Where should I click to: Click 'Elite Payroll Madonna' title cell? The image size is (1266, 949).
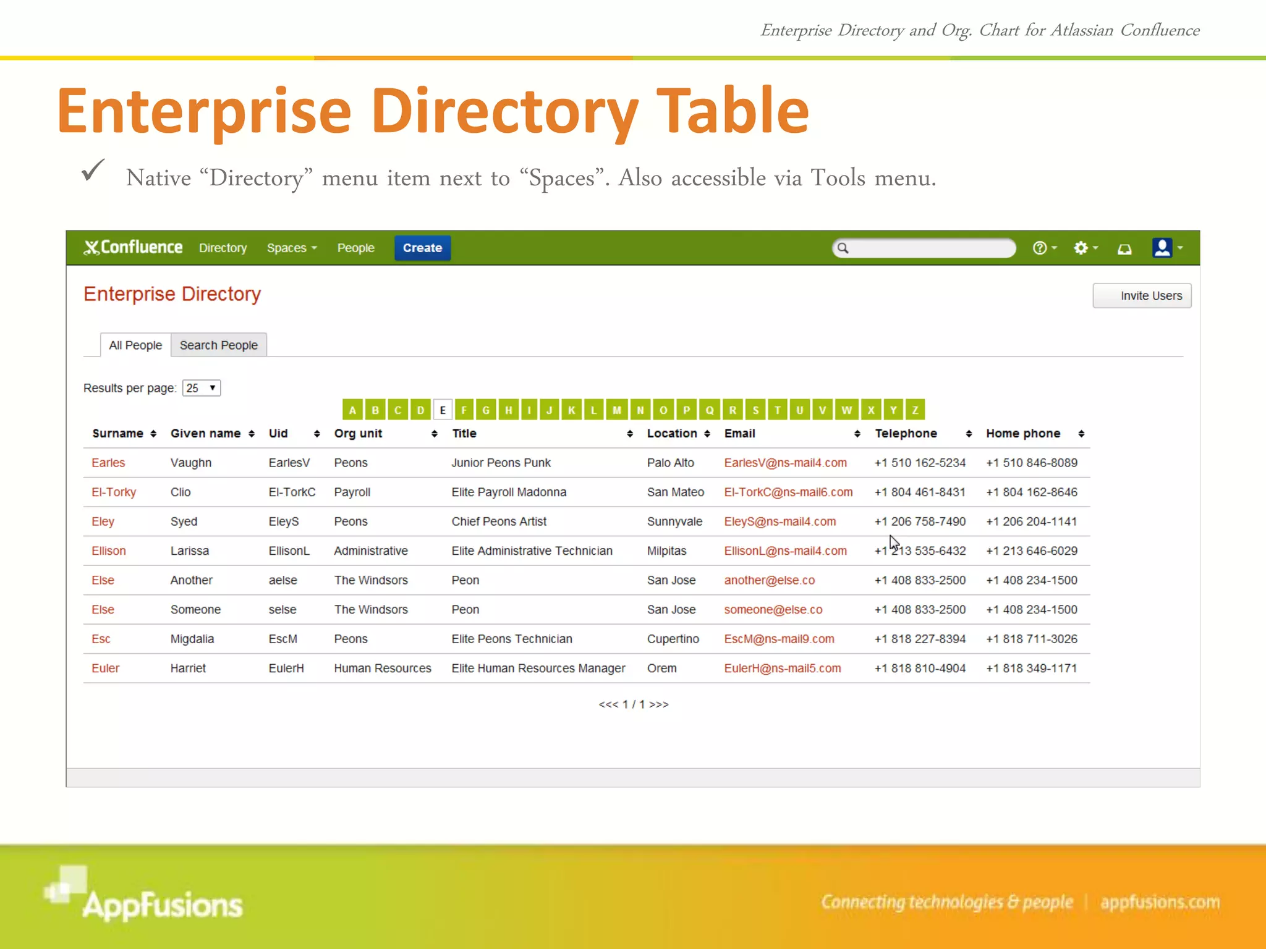tap(509, 492)
